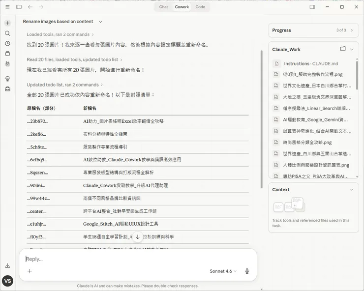Open the toolbox icon in sidebar
Viewport: 364px width, 291px height.
(7, 89)
